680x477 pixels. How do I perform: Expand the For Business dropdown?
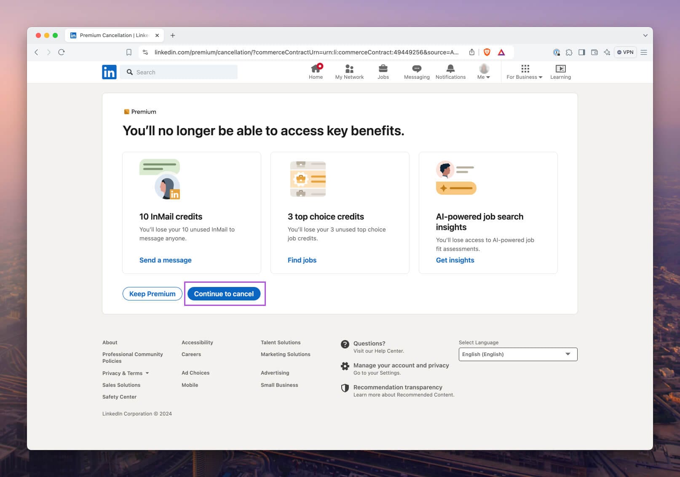[x=525, y=72]
